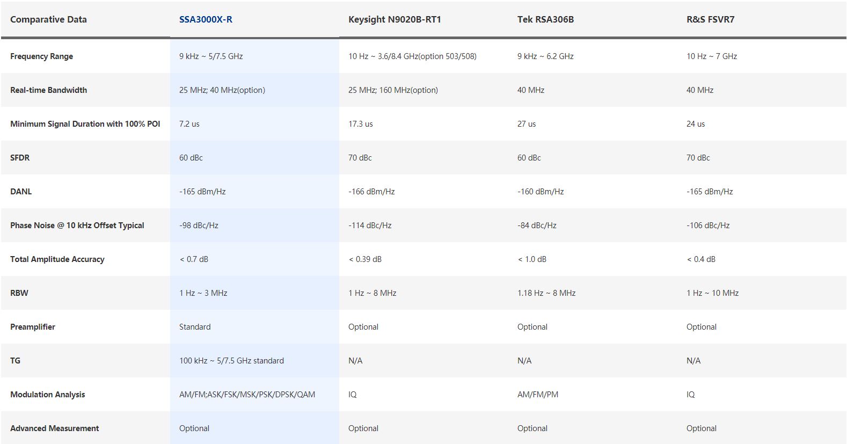Click the SSA3000X-R column header
Viewport: 847px width, 444px height.
(206, 19)
